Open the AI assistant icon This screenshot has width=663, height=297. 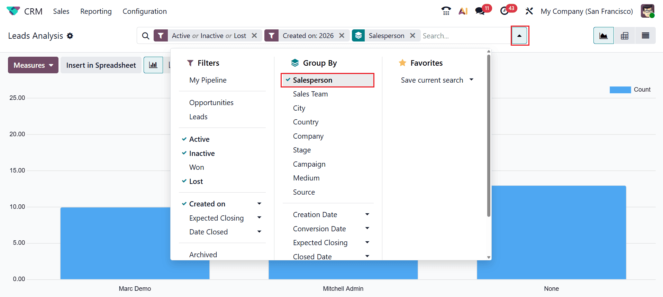click(463, 11)
